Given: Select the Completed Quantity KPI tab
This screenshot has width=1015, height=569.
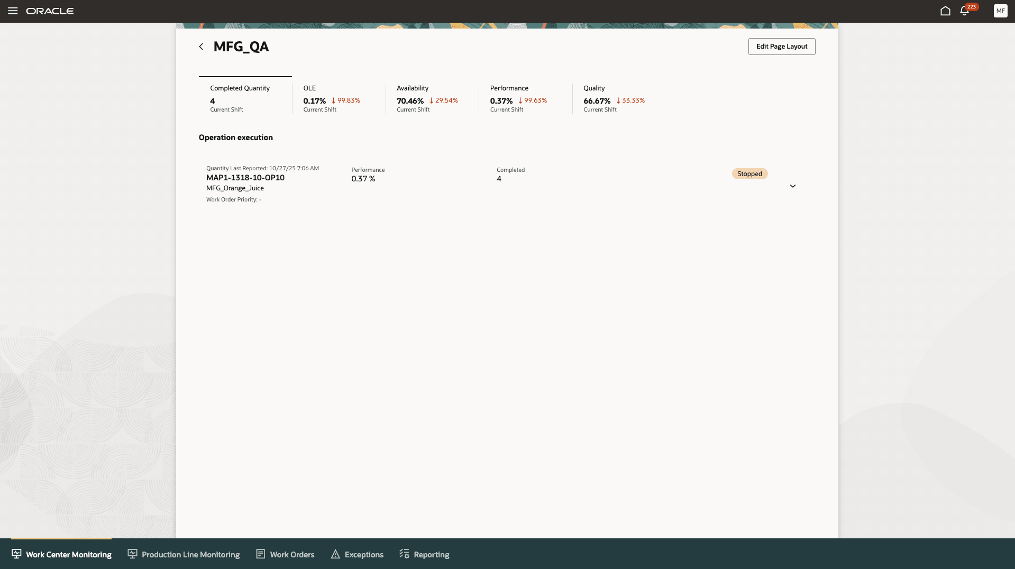Looking at the screenshot, I should [245, 98].
